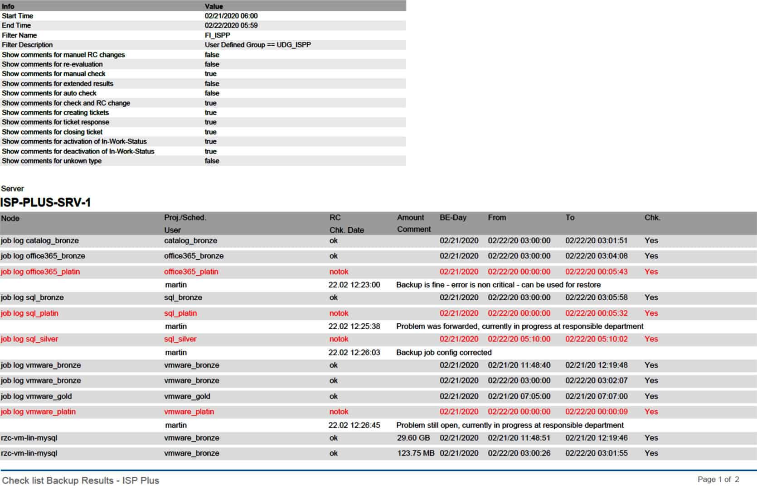Click the 'User Defined Group == UDG_ISPP' description
This screenshot has width=757, height=489.
click(x=257, y=45)
